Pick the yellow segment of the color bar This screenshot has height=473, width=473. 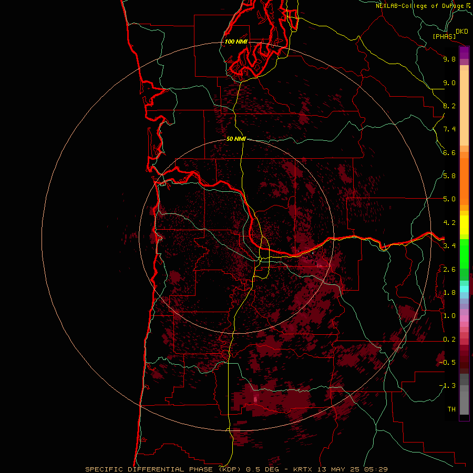[x=464, y=225]
